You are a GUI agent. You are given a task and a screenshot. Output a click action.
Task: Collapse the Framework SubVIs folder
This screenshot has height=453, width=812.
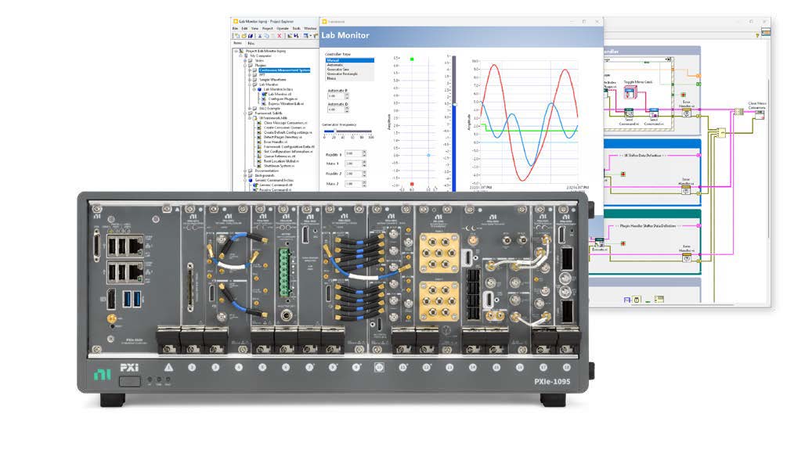click(x=245, y=113)
